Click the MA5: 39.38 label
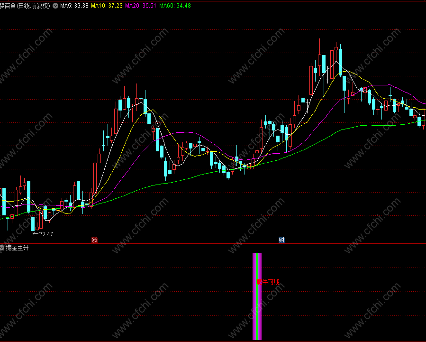 click(x=74, y=6)
